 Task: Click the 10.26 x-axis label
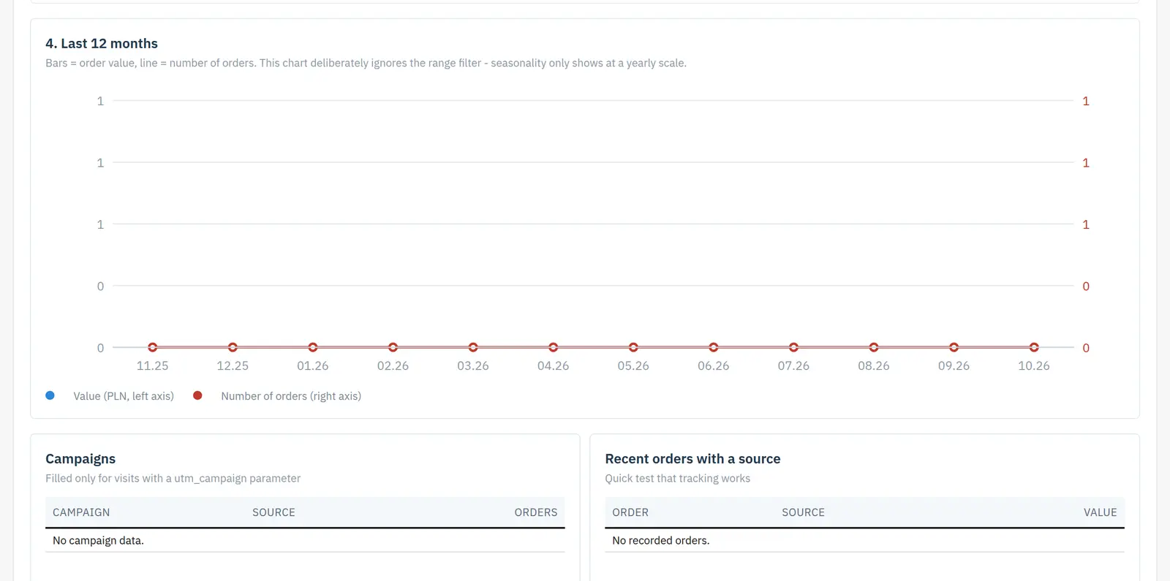point(1034,366)
